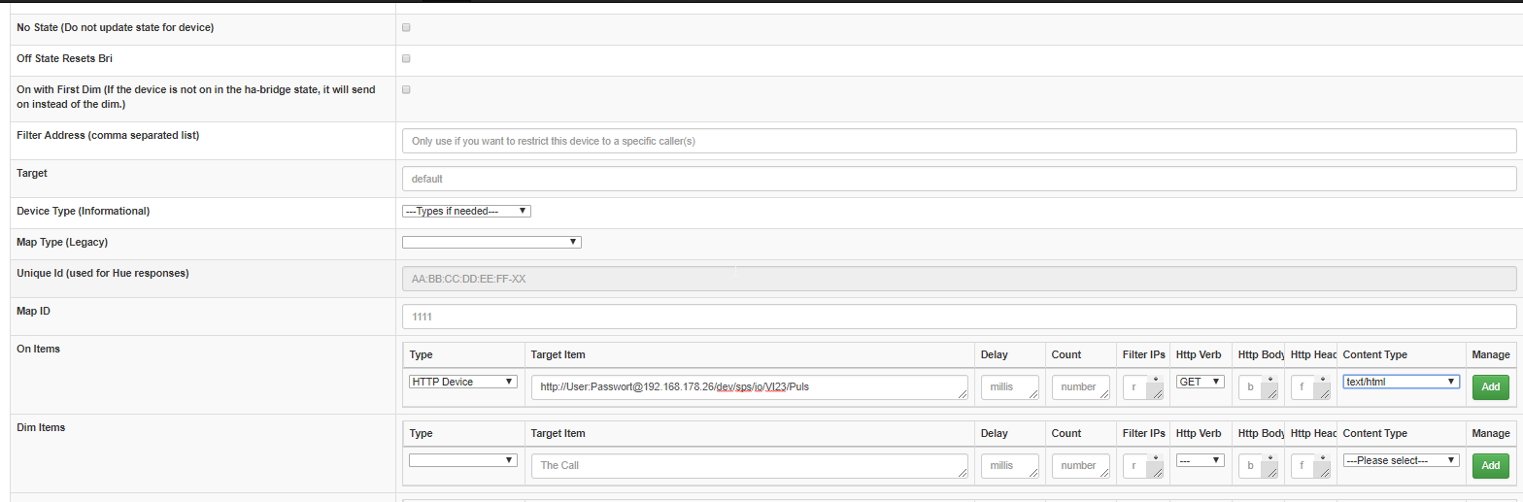
Task: Enable the No State checkbox
Action: (x=406, y=27)
